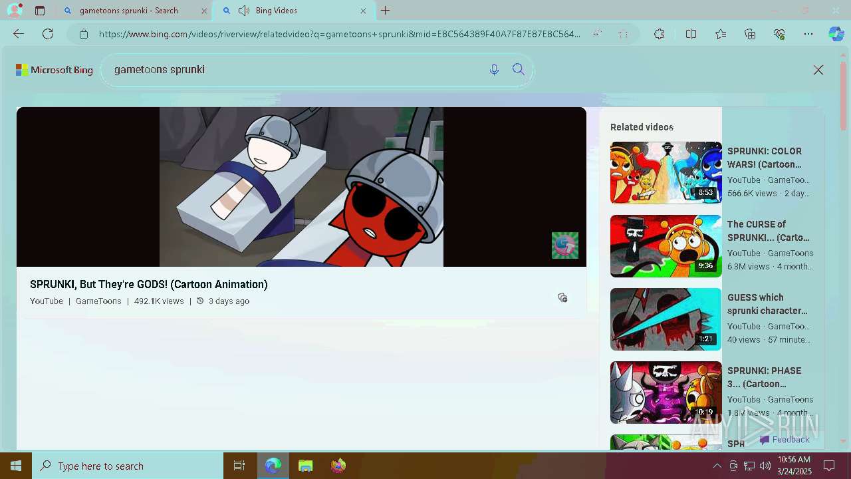
Task: Open SPRUNKI: COLOR WARS thumbnail
Action: (x=666, y=173)
